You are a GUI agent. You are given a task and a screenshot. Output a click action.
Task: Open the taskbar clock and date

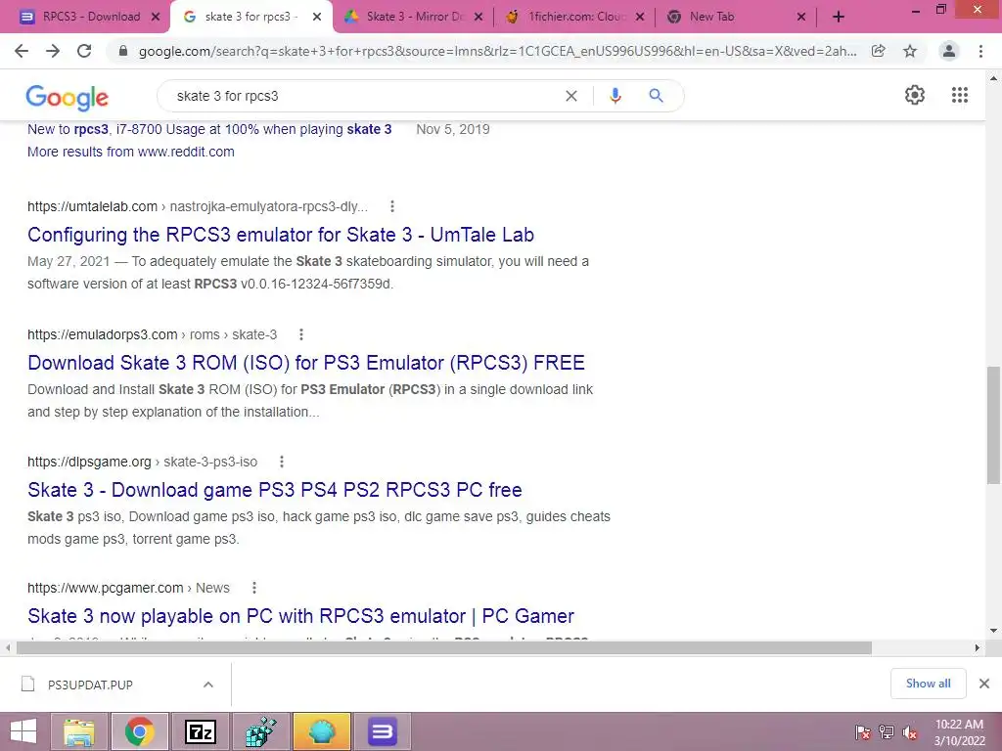pos(959,732)
